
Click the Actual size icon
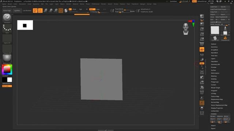[x=202, y=34]
